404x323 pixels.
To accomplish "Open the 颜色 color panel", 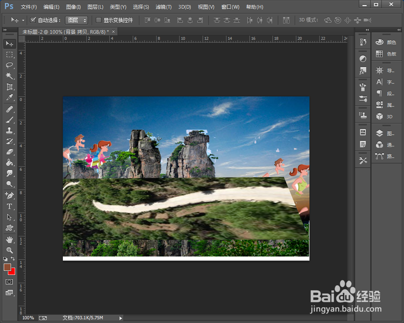I will (x=386, y=42).
